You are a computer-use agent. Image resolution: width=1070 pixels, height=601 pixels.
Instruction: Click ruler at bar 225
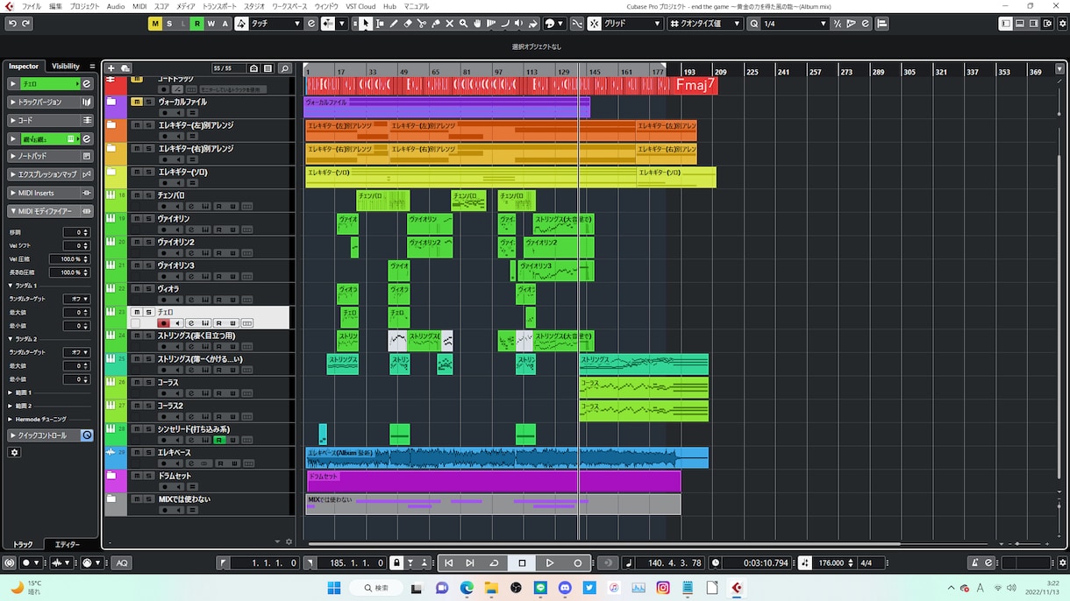(752, 70)
